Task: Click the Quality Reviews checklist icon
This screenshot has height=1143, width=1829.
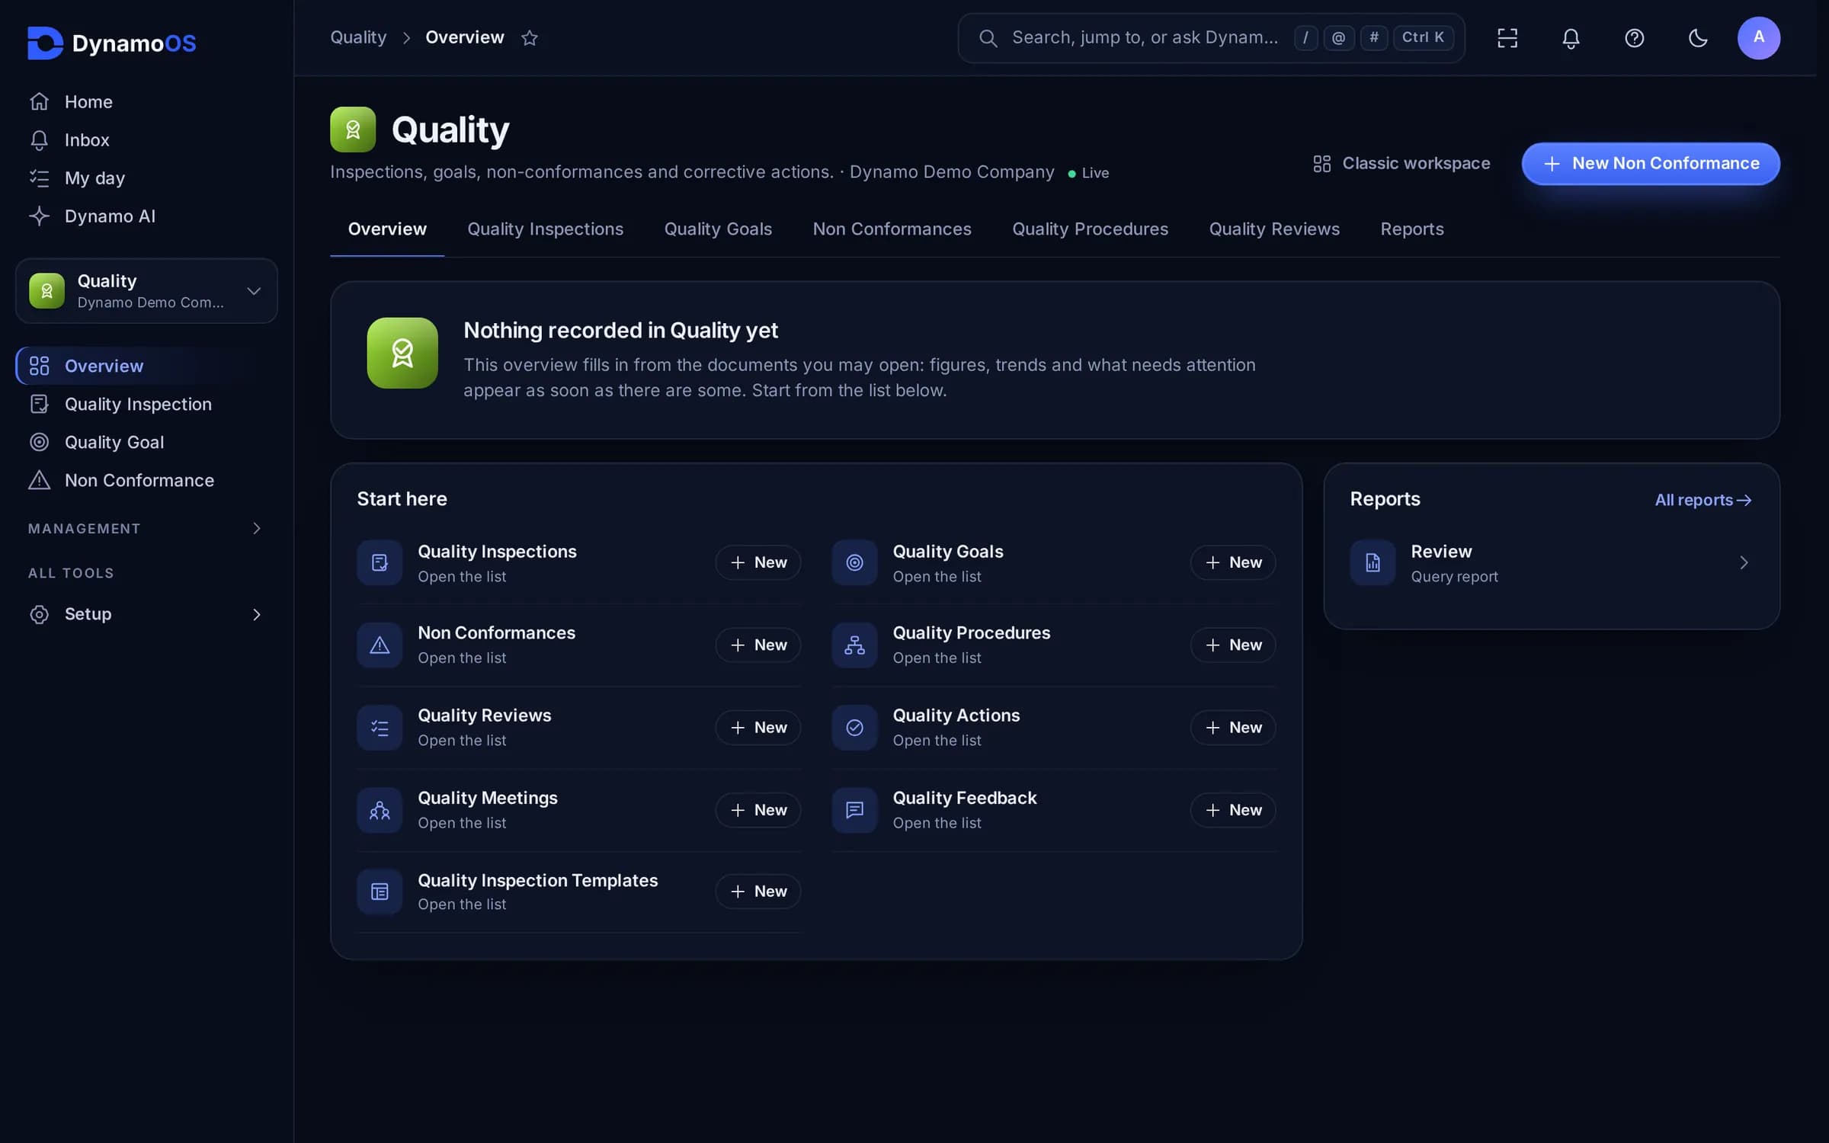Action: (380, 728)
